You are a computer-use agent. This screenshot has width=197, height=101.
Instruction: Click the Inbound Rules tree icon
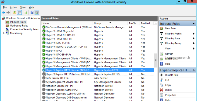(8, 22)
